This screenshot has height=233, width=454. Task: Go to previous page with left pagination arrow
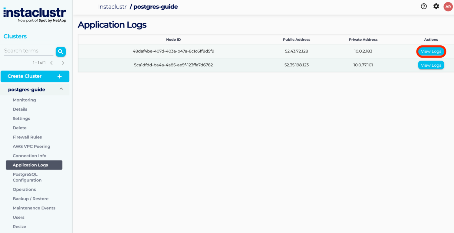(x=51, y=62)
